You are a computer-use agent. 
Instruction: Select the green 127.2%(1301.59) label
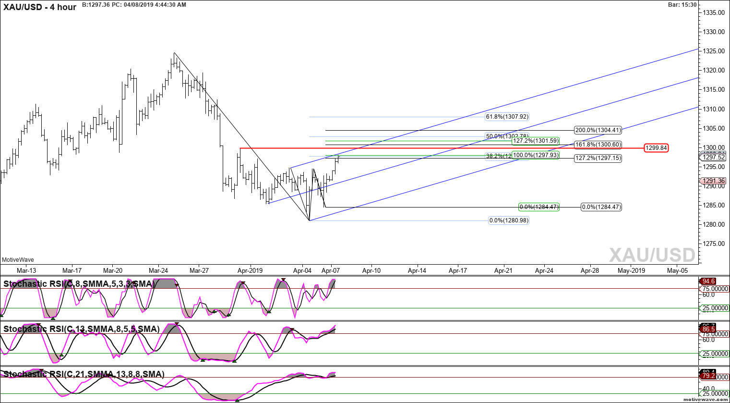pyautogui.click(x=535, y=141)
